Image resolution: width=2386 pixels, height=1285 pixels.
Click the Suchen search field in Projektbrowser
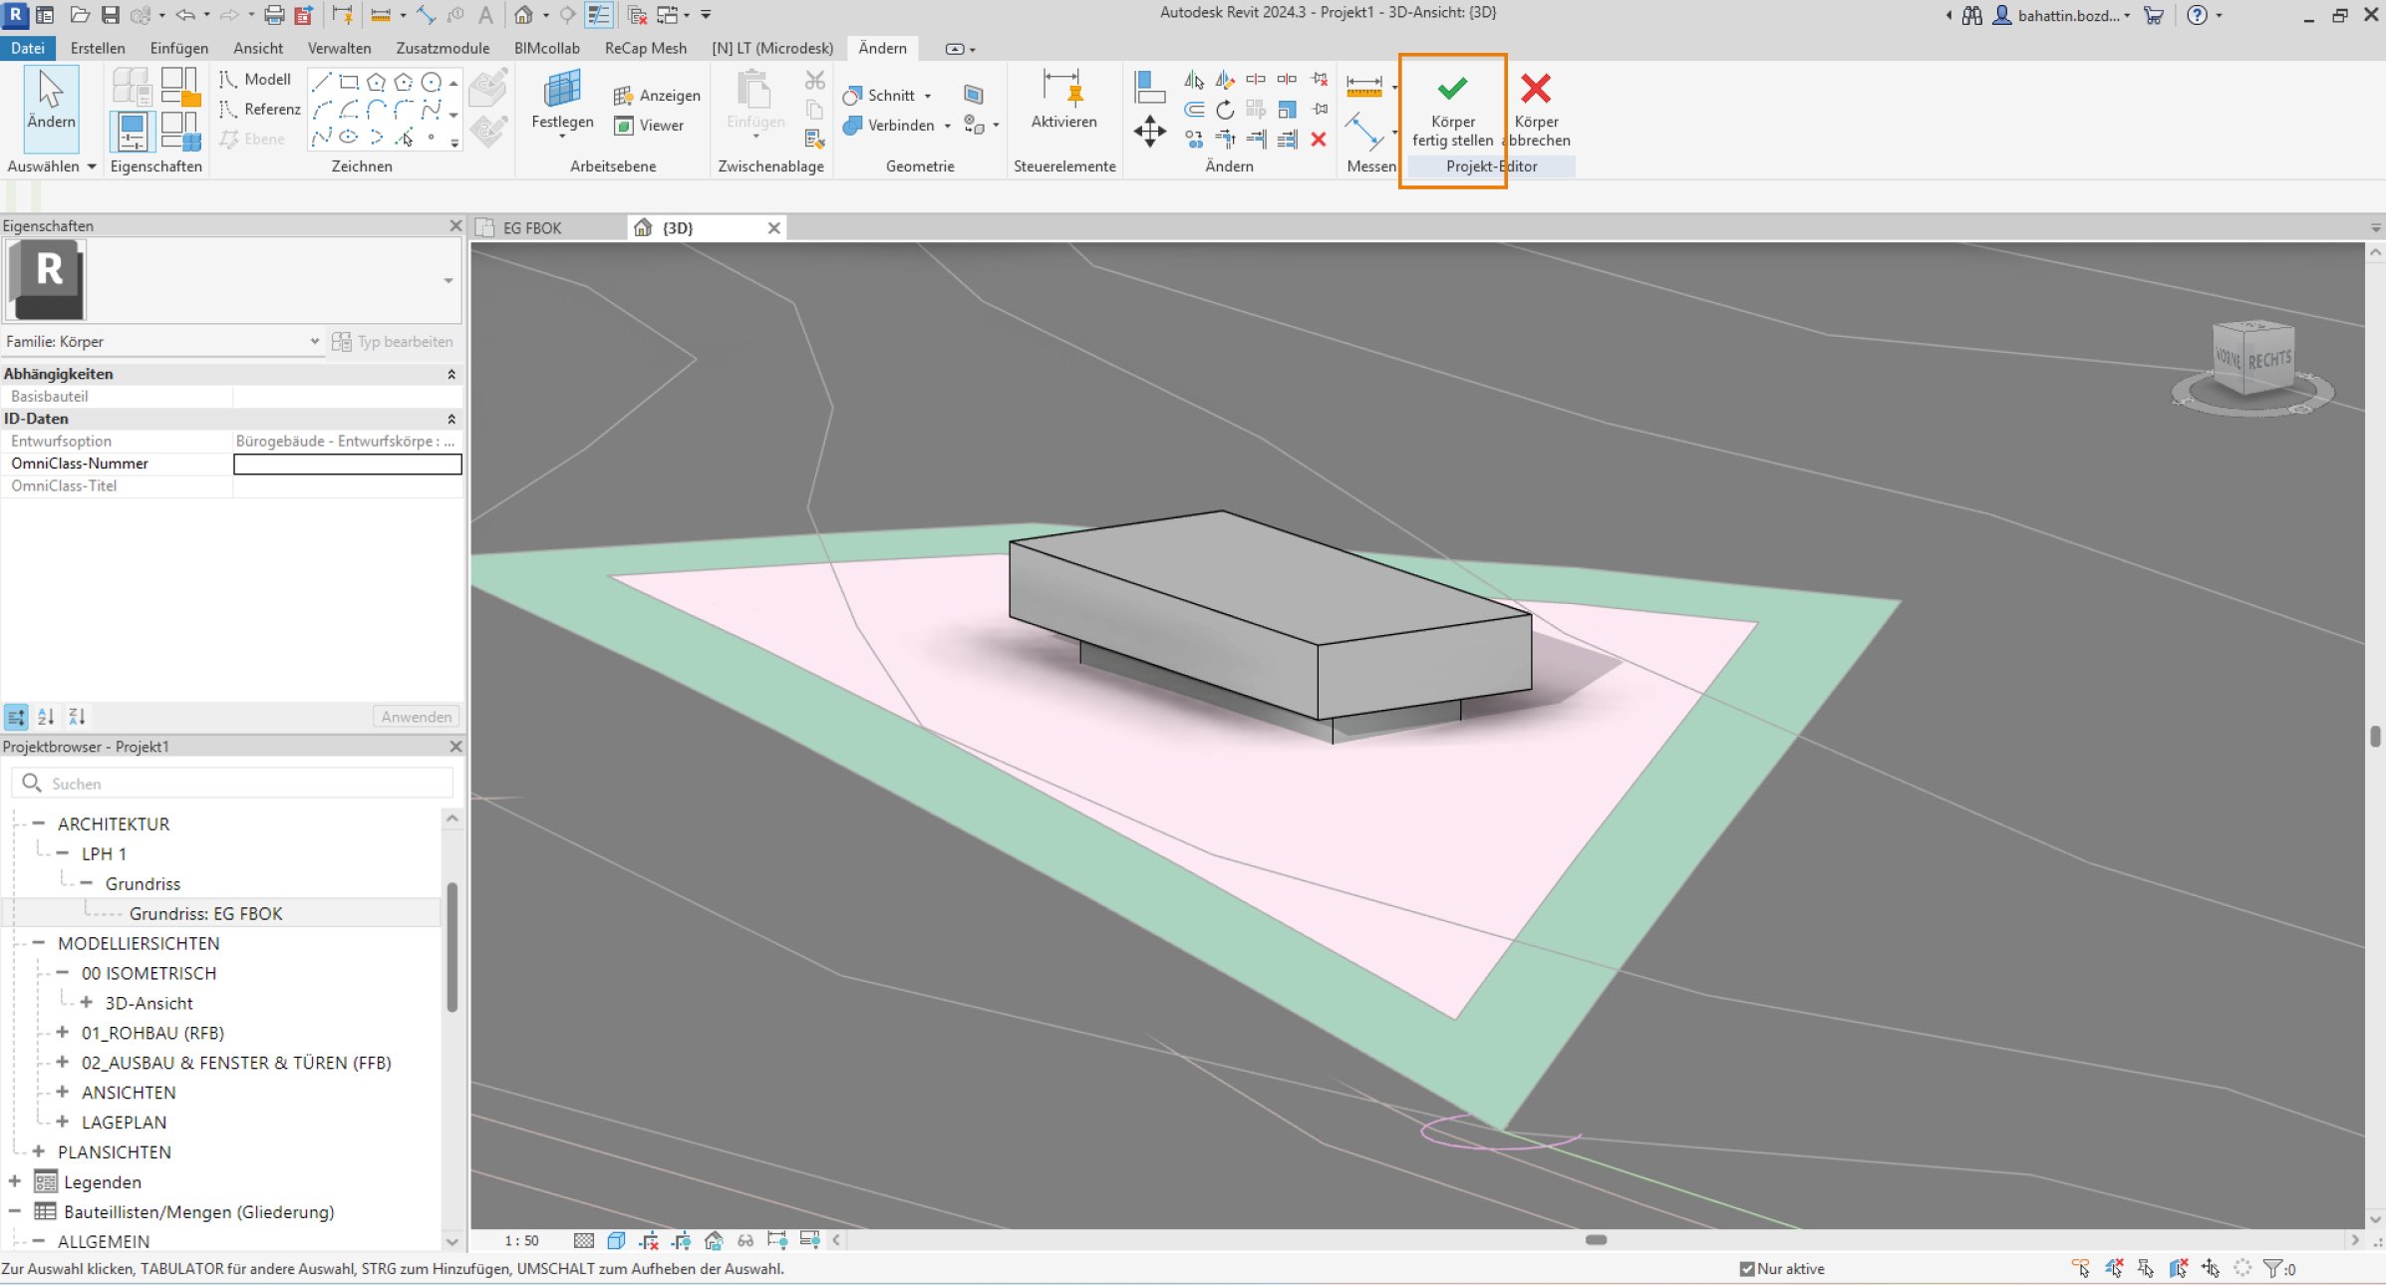[x=232, y=784]
